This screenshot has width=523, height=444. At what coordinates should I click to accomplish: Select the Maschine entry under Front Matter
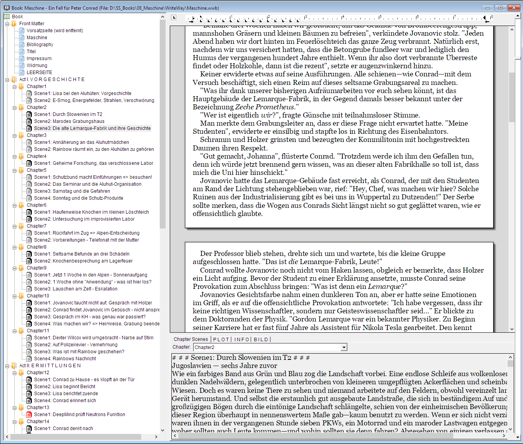(x=37, y=38)
